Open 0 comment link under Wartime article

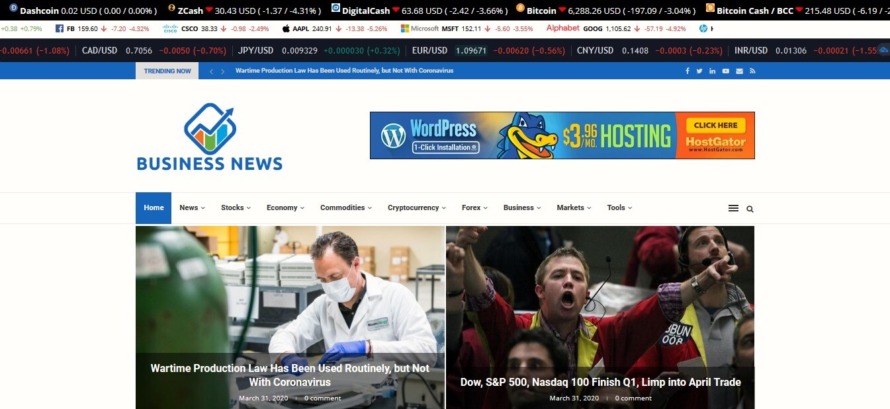pos(322,398)
